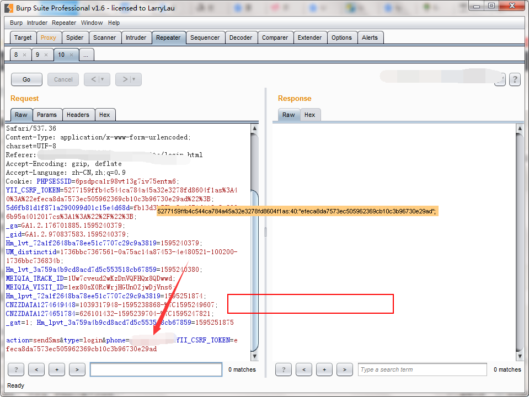Switch to the Alerts tab

coord(370,37)
